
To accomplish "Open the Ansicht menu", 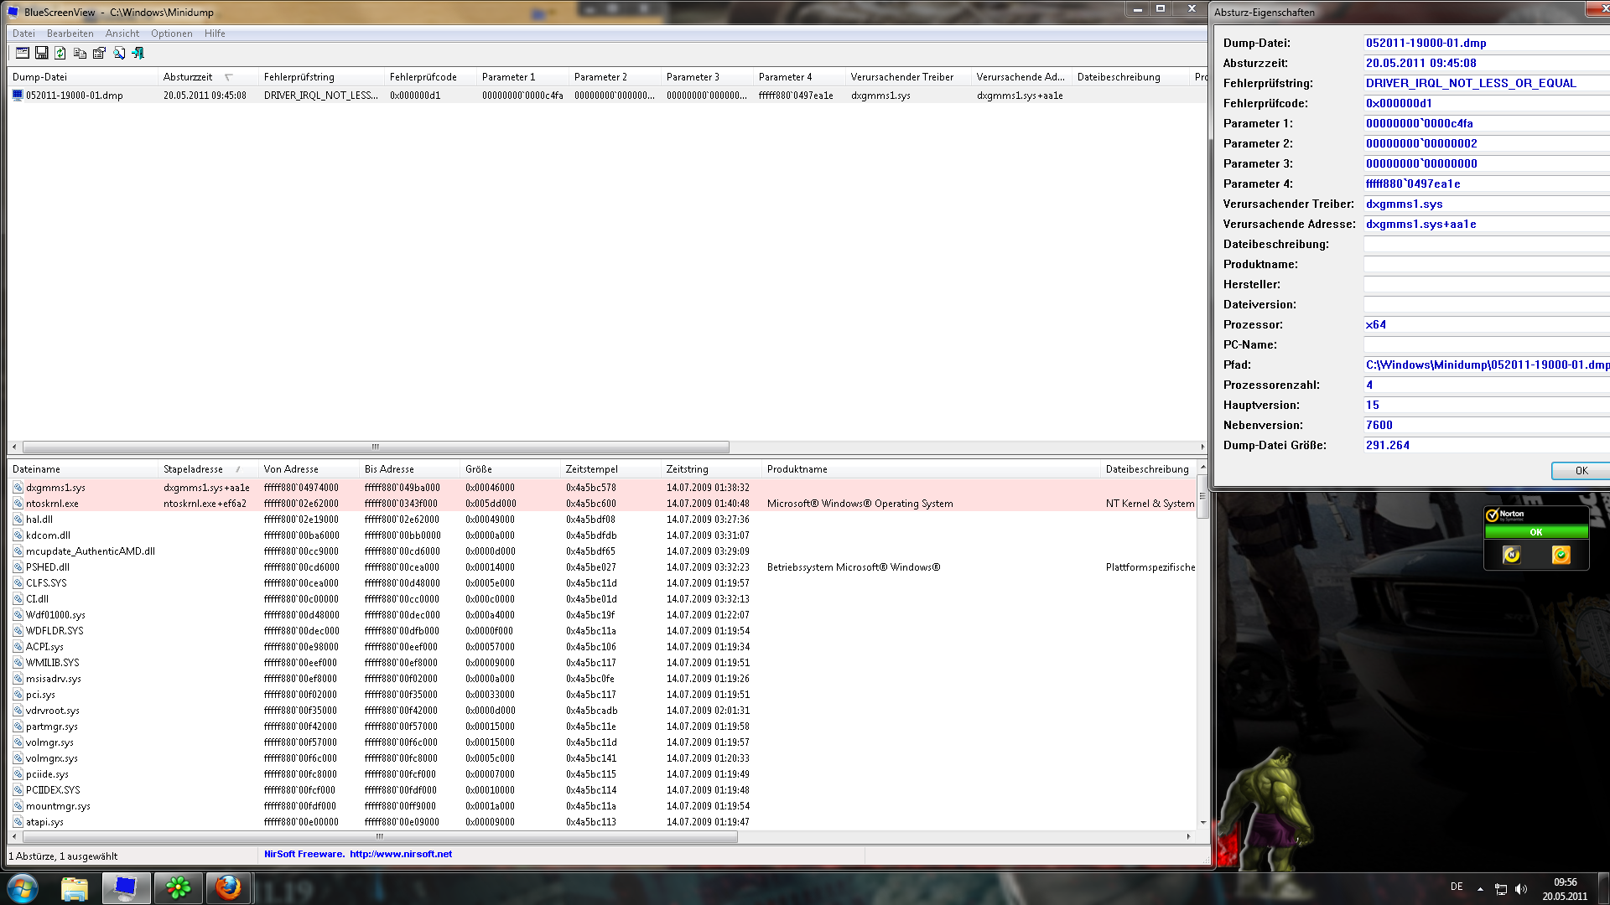I will pyautogui.click(x=122, y=34).
